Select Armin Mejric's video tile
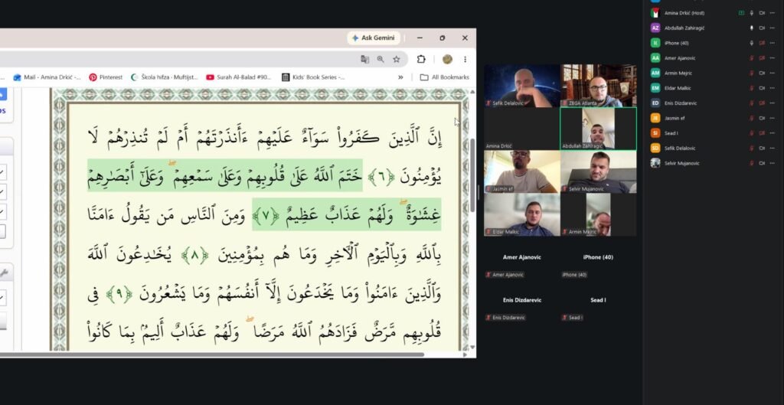 [x=599, y=215]
